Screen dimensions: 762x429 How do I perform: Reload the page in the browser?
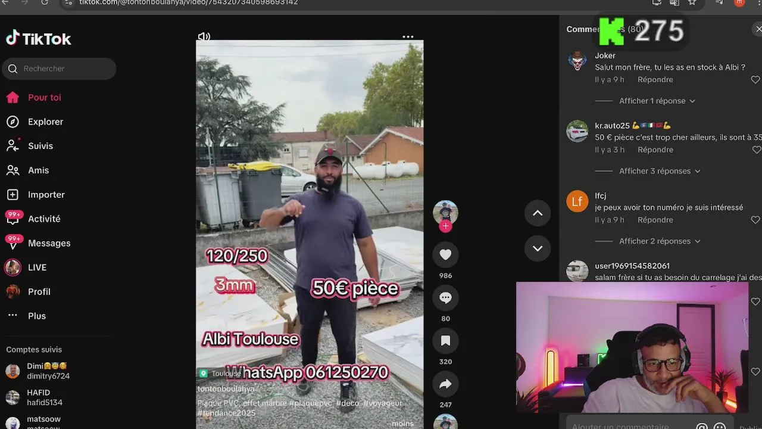coord(45,2)
